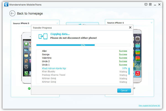Select the Allan contact row
The image size is (166, 111).
(x=83, y=51)
